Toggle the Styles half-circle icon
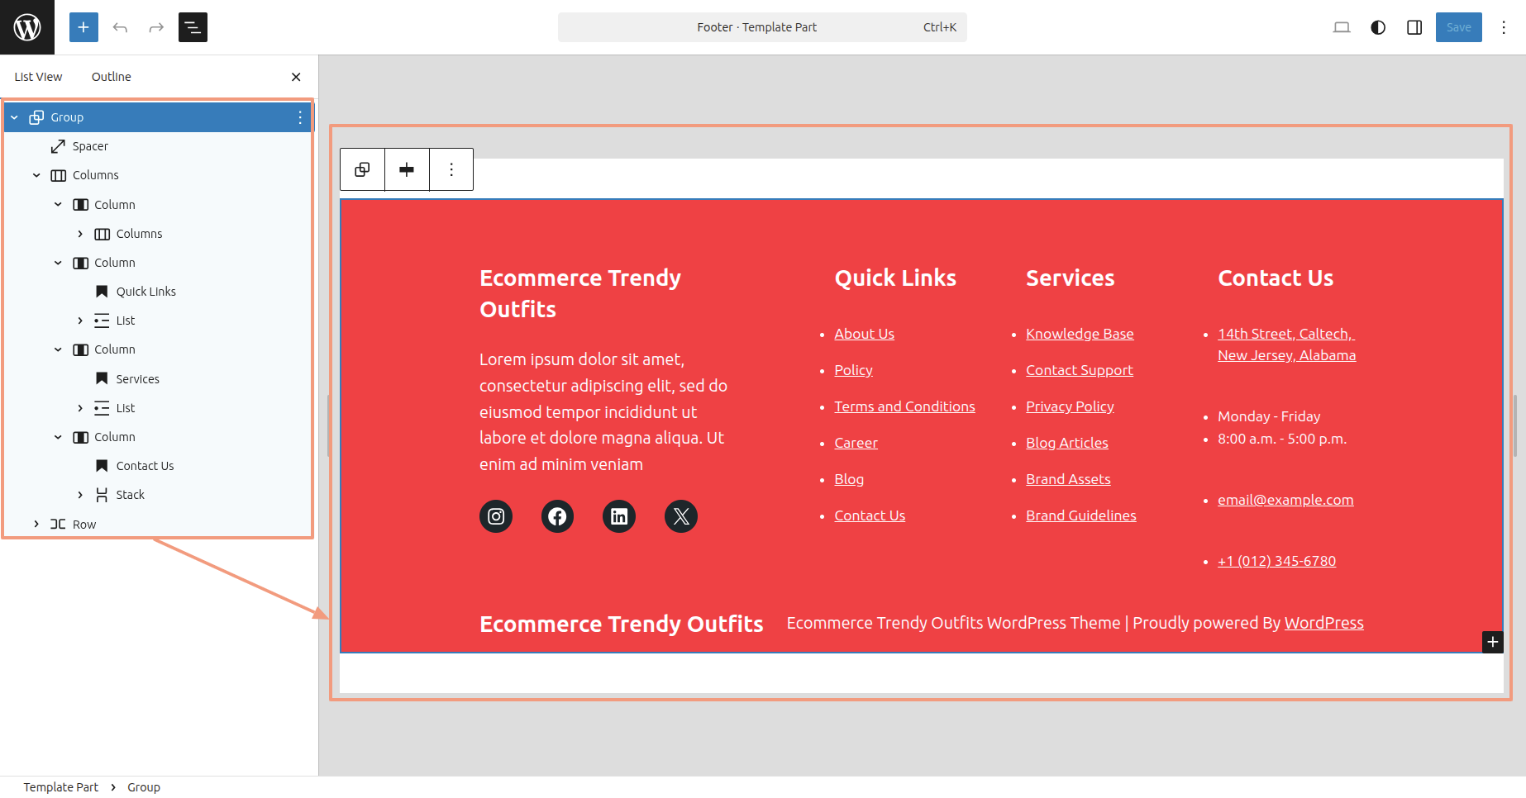Viewport: 1526px width, 798px height. click(1378, 27)
